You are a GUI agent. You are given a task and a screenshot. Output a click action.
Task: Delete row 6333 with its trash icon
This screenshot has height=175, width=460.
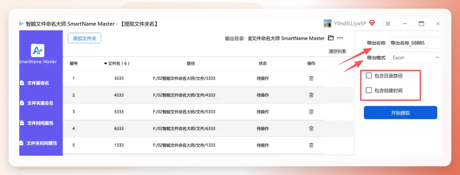coord(311,128)
